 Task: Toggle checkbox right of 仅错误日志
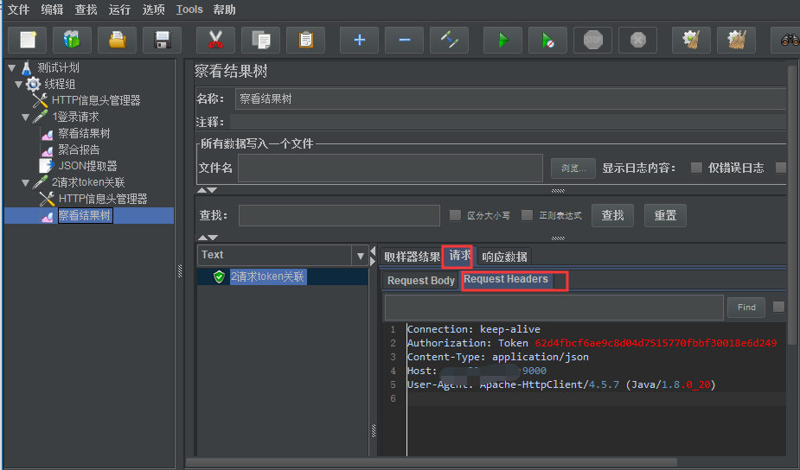781,168
